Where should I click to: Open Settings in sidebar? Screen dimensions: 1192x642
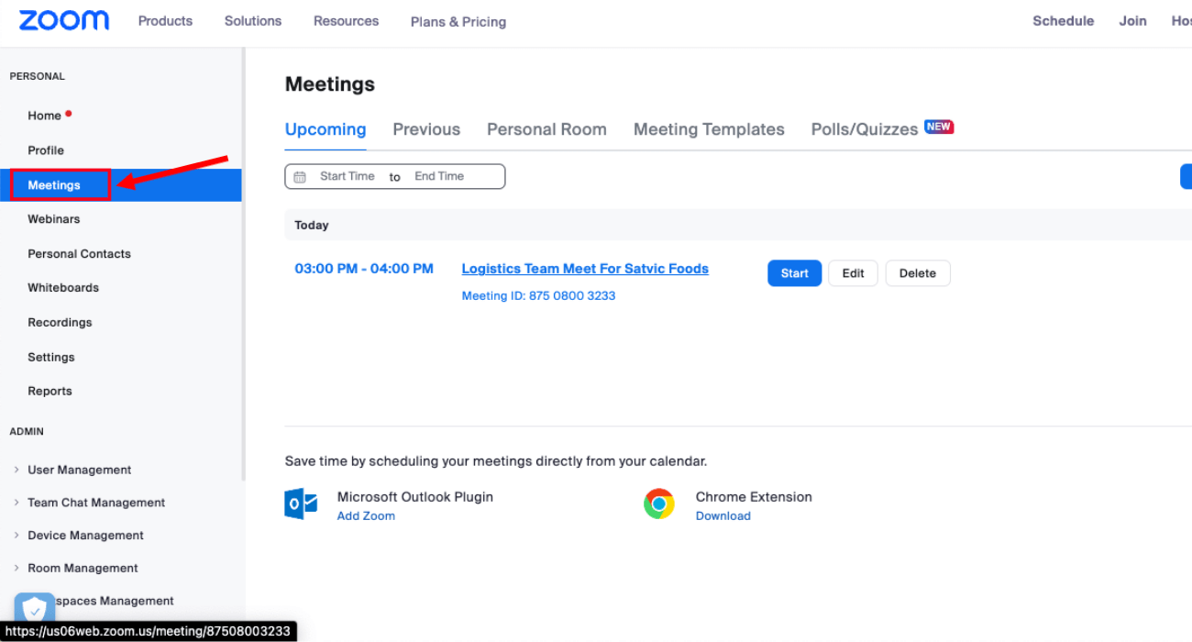point(51,358)
